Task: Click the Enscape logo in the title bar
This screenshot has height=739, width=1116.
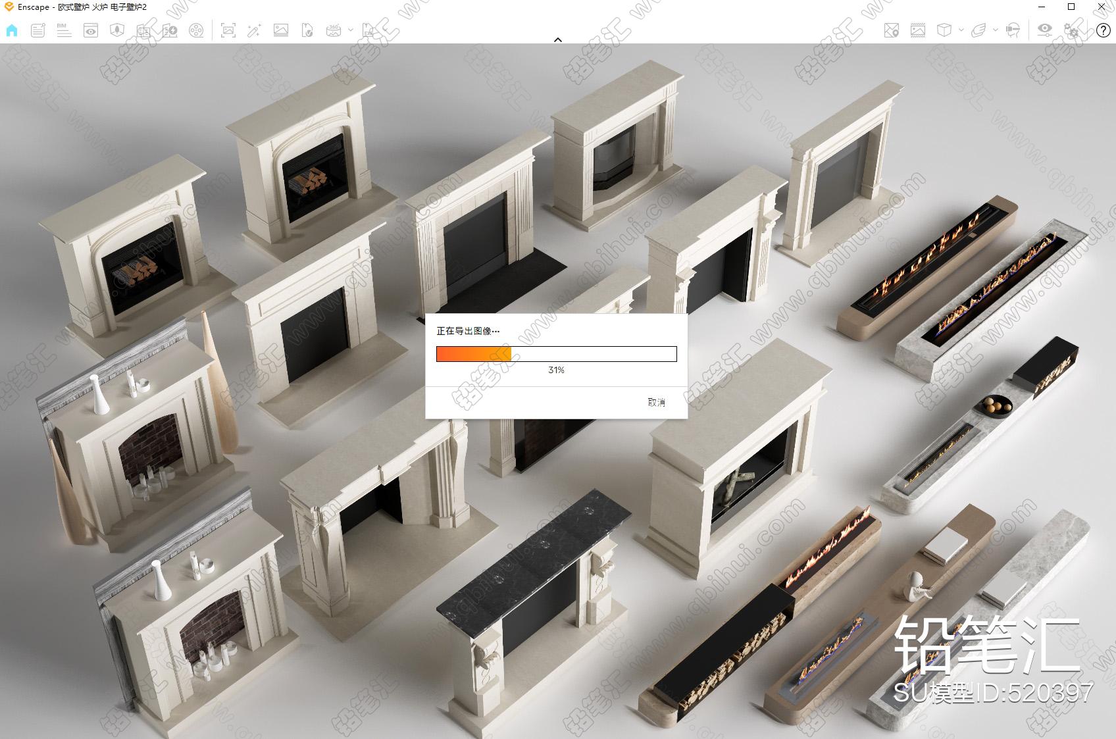Action: pos(9,7)
